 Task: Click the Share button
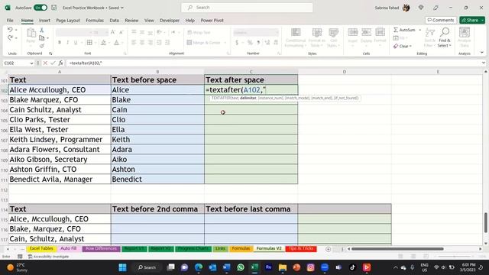(472, 20)
